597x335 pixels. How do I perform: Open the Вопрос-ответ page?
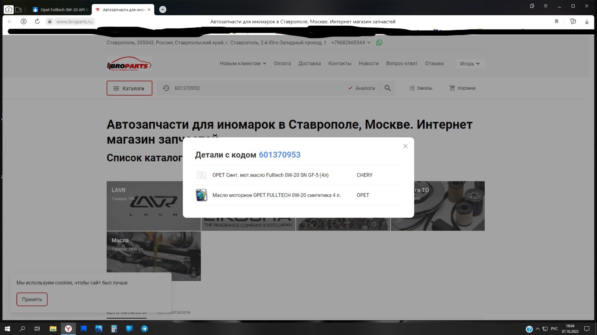(x=401, y=63)
